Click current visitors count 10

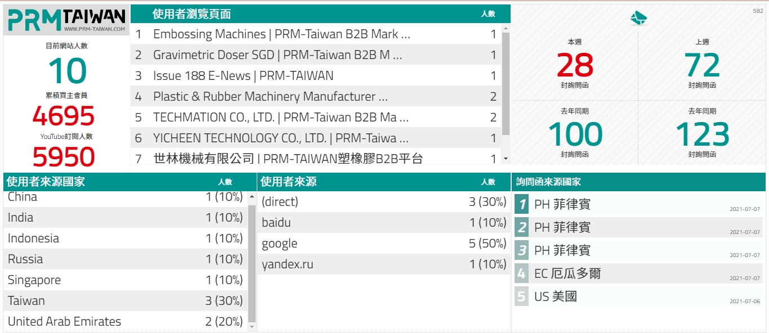pos(66,71)
